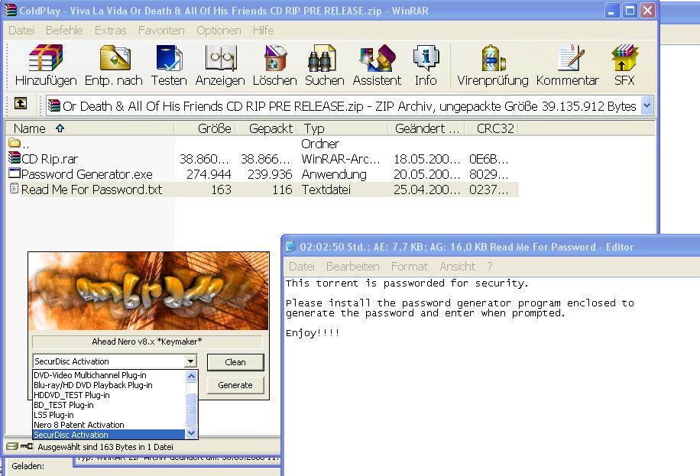Open the Befehle menu
This screenshot has height=476, width=700.
[64, 31]
